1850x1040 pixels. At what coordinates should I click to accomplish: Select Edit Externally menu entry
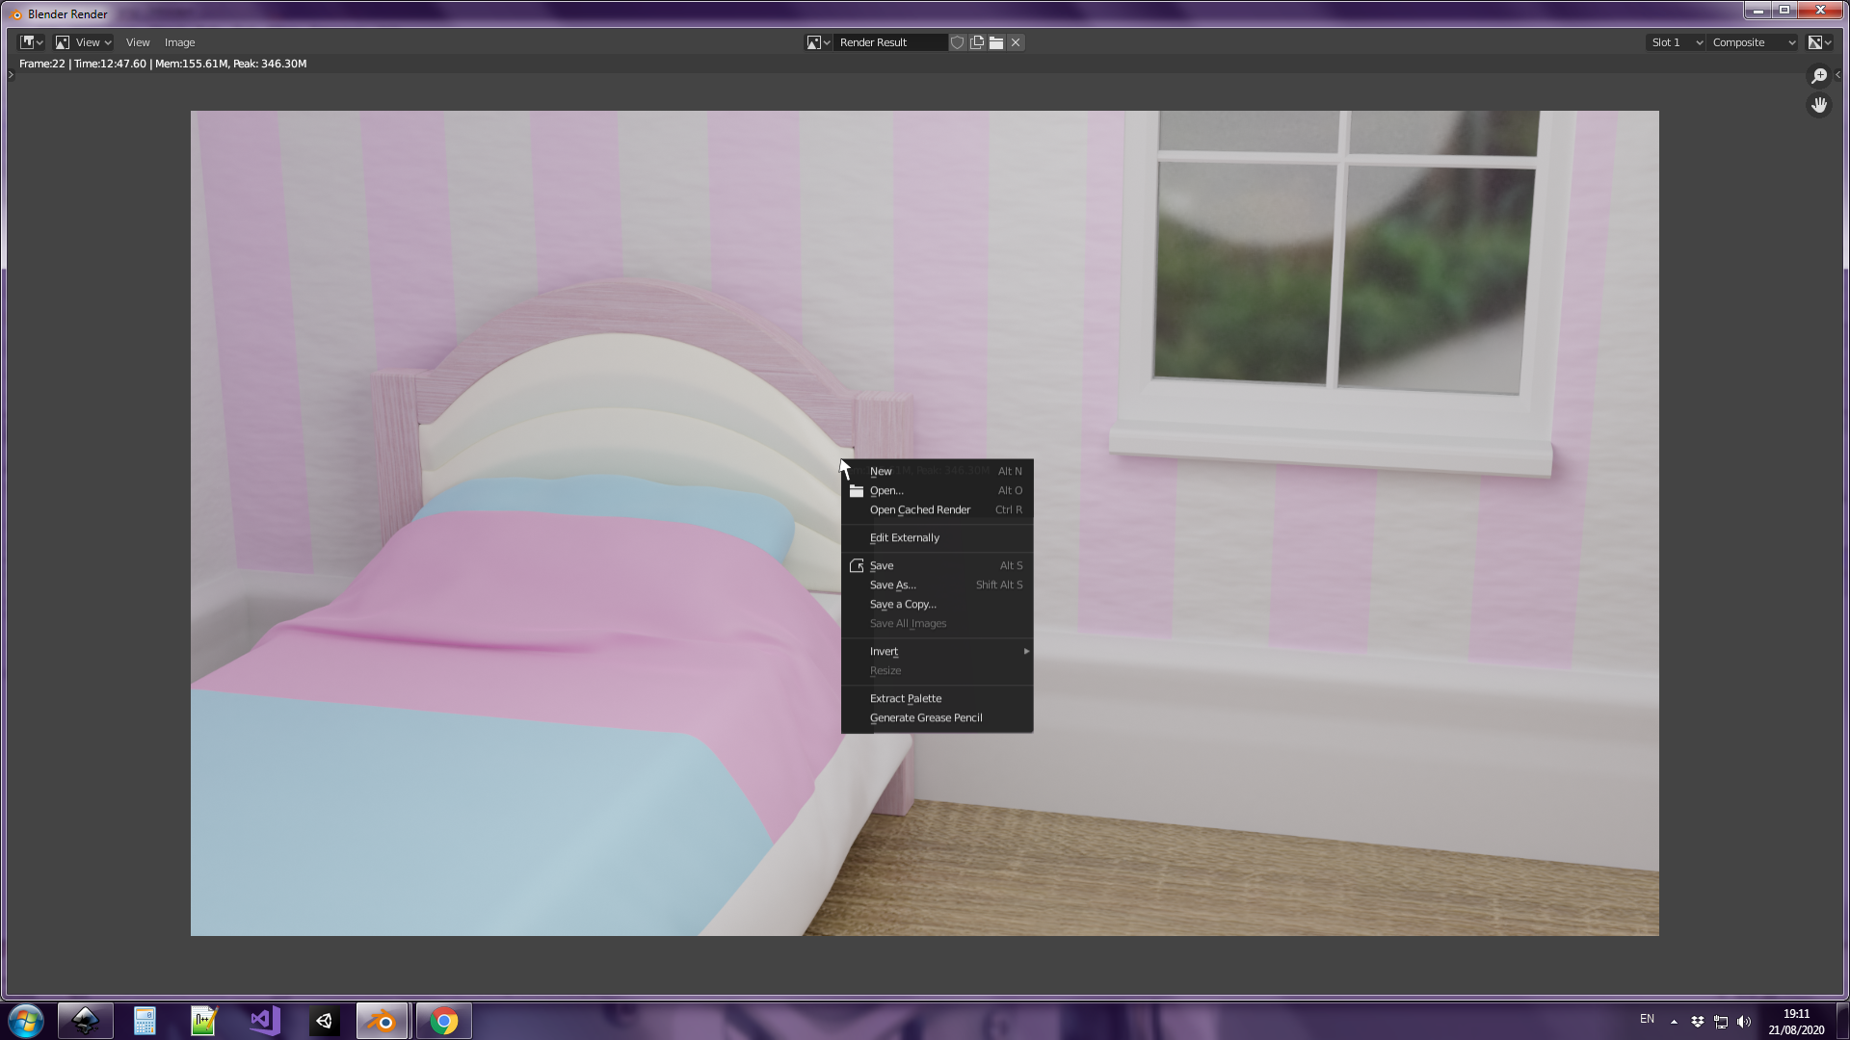(x=937, y=537)
